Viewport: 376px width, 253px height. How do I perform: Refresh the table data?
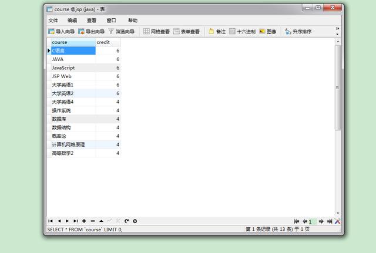(x=127, y=221)
